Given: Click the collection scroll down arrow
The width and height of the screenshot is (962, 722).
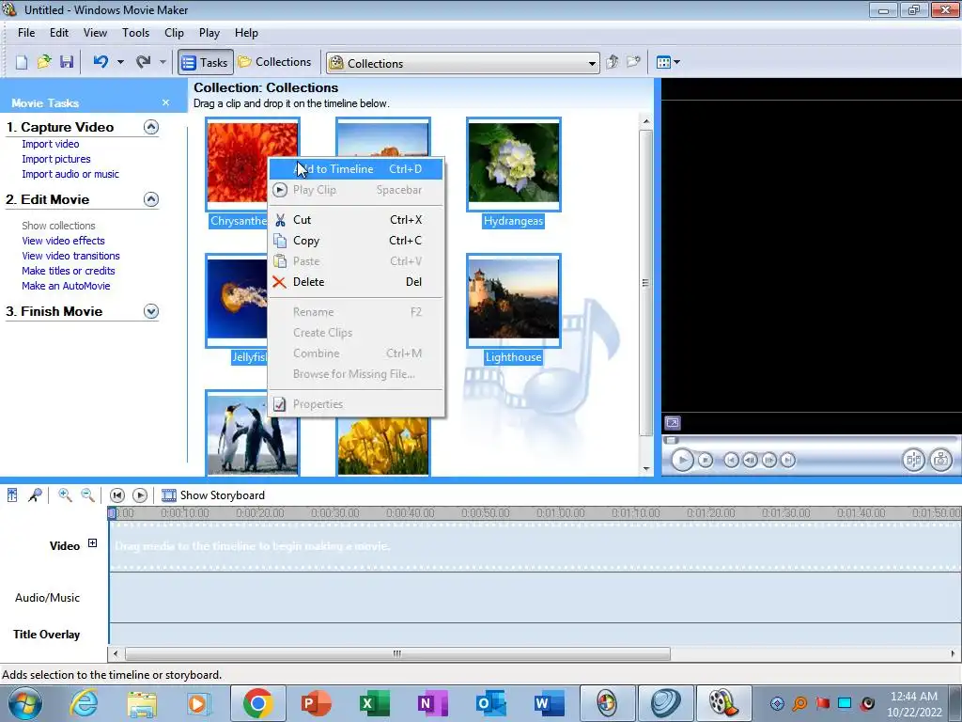Looking at the screenshot, I should click(646, 469).
